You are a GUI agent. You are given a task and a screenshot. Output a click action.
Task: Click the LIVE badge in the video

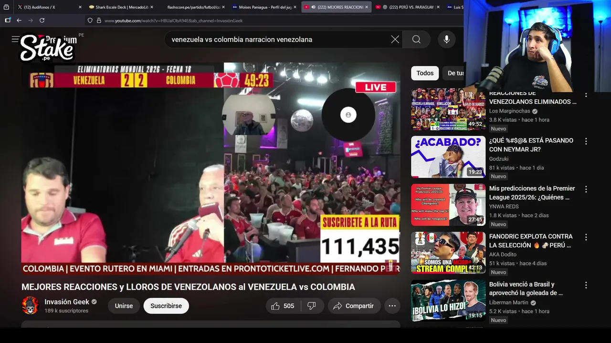click(376, 87)
